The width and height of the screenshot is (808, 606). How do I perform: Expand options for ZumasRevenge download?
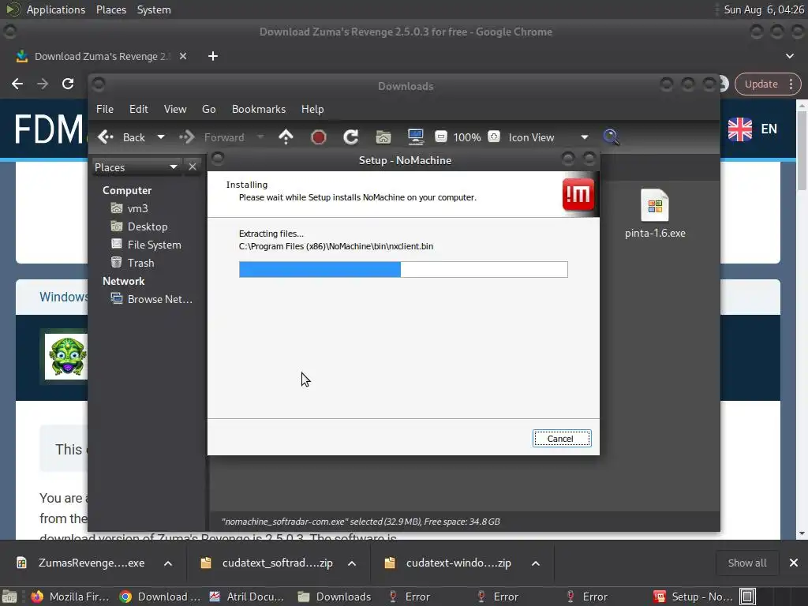[168, 563]
